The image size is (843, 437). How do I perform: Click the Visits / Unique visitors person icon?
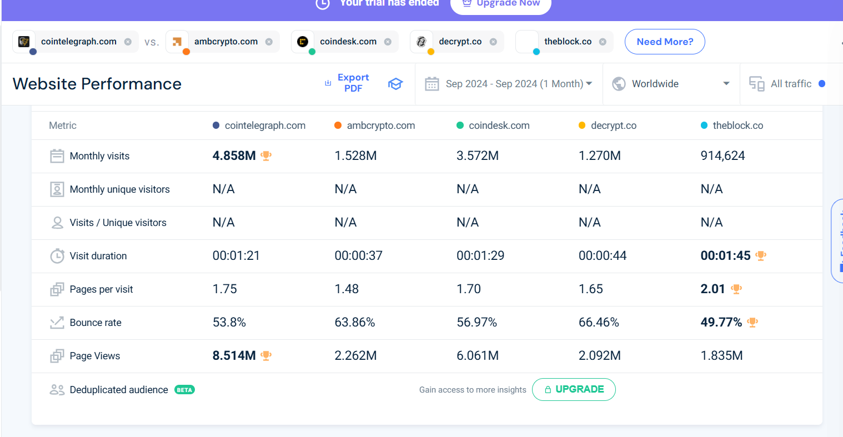tap(57, 223)
